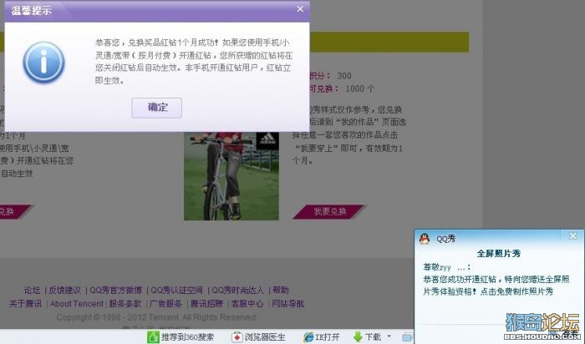Screen dimensions: 585x344
Task: Click the adidas logo on cyclist image
Action: 267,139
